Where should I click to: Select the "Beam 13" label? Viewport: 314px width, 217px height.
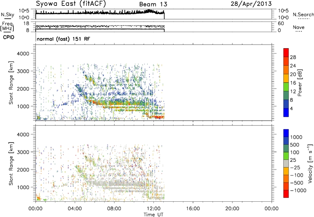pos(153,4)
